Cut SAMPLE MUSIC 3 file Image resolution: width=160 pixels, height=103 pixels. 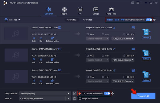pos(41,82)
